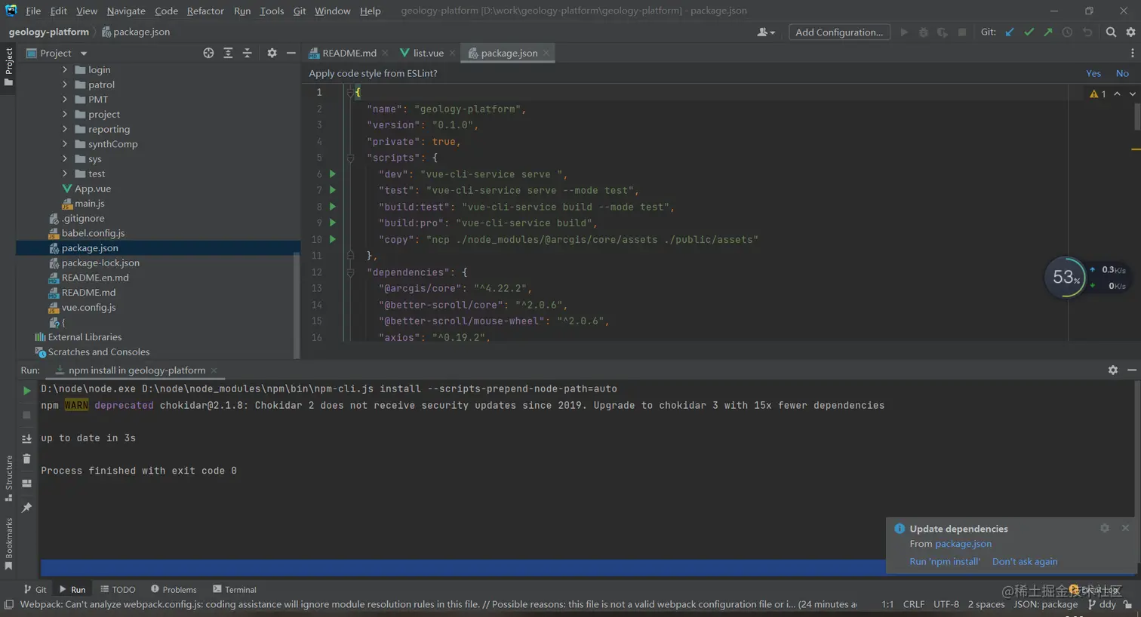Clear Run console with trash icon
This screenshot has height=617, width=1141.
pyautogui.click(x=26, y=459)
